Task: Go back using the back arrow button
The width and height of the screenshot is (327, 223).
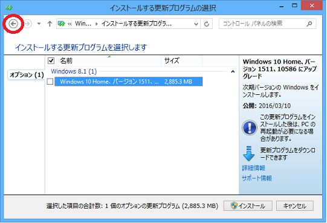Action: [x=13, y=24]
